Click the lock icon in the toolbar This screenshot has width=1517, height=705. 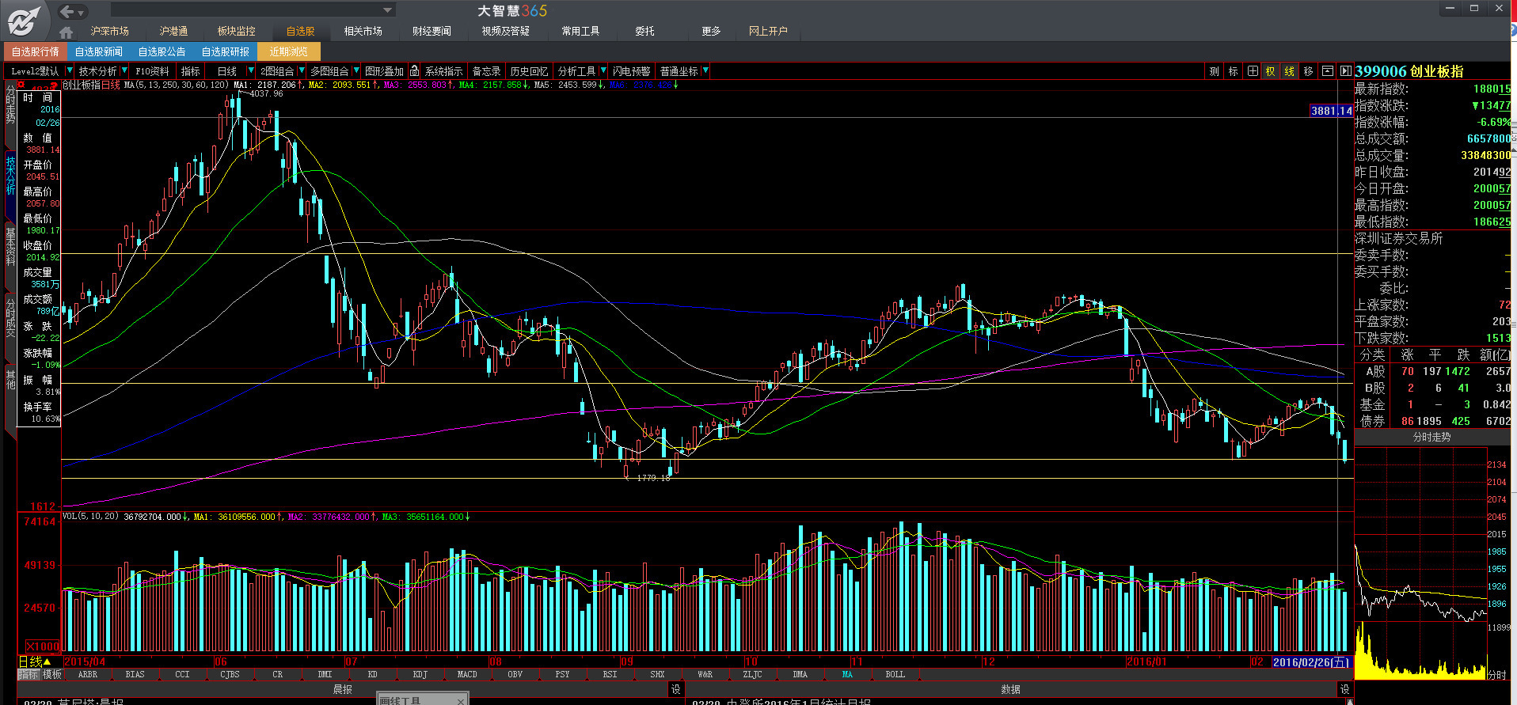pos(414,71)
